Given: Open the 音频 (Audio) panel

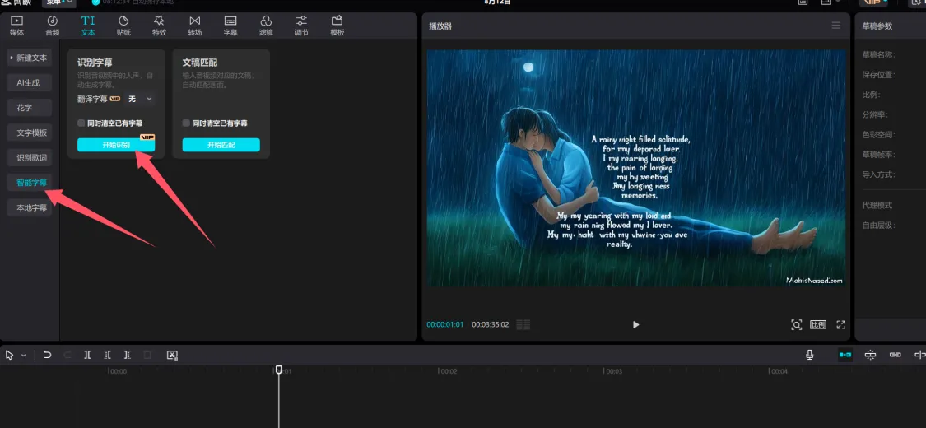Looking at the screenshot, I should [52, 25].
